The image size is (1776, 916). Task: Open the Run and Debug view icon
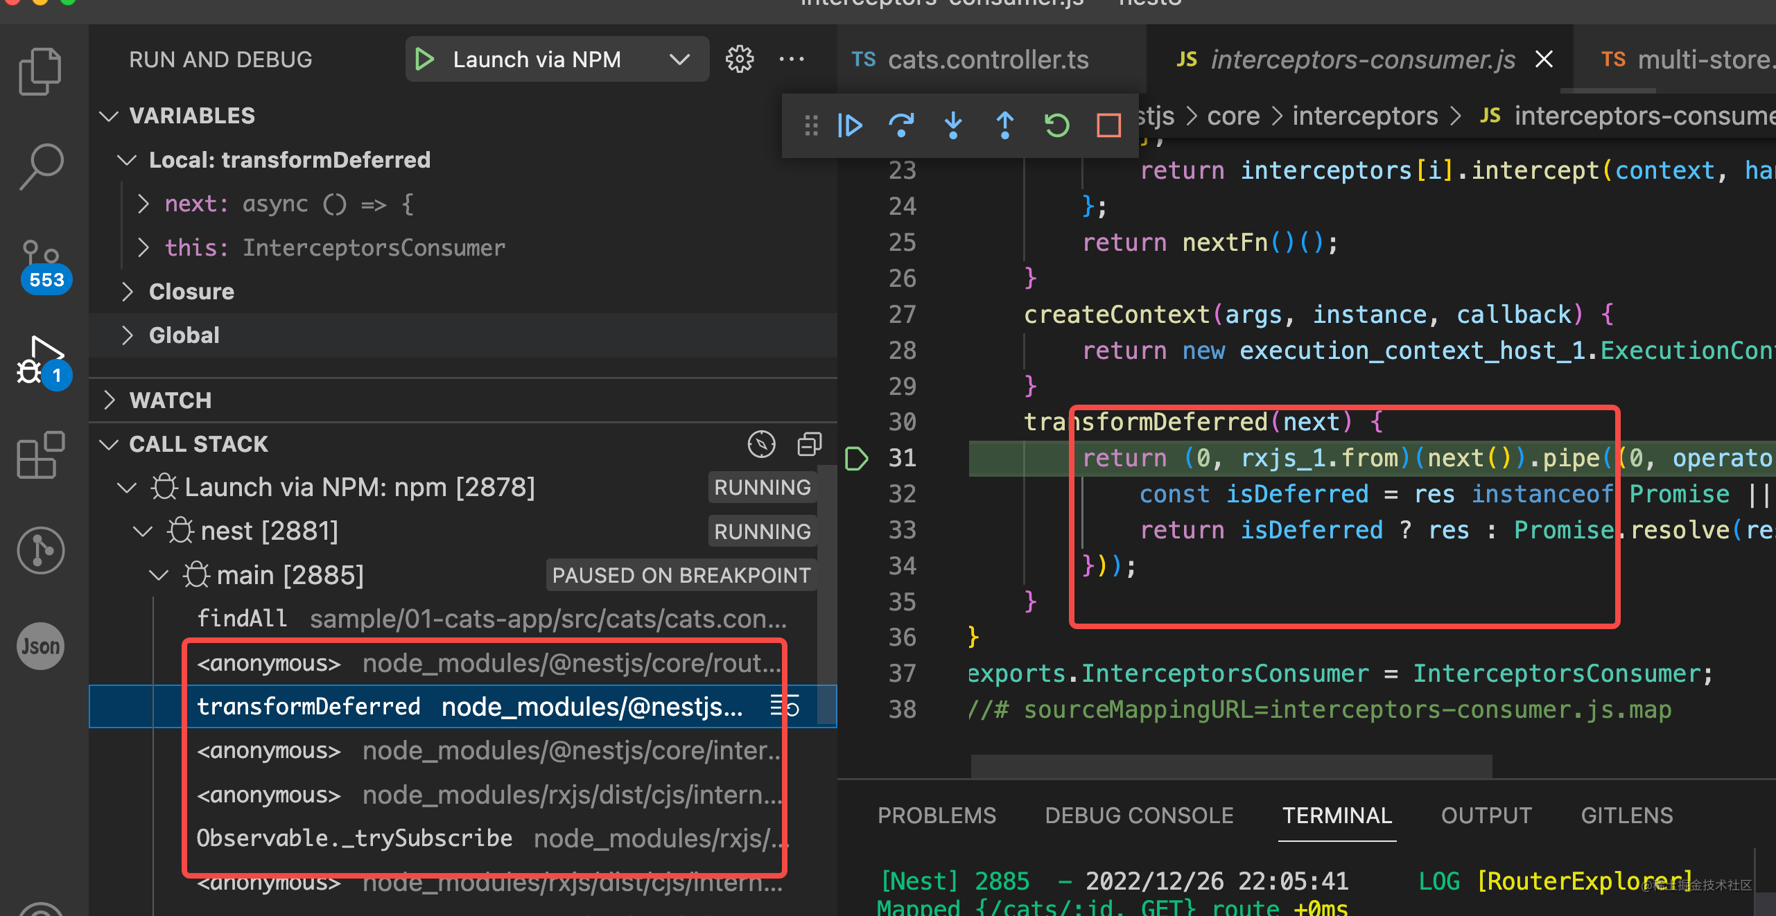tap(43, 362)
